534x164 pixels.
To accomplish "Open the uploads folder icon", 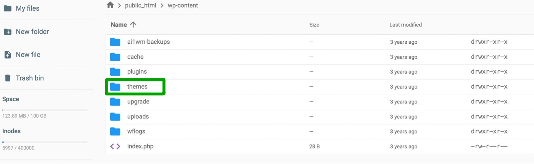I will 115,117.
